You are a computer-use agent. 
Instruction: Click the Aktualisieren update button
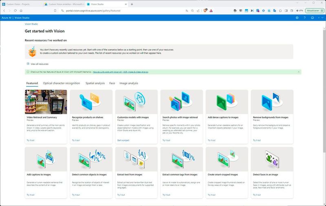[315, 11]
